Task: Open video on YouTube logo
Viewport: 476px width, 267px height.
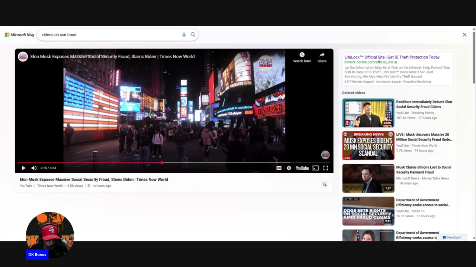Action: click(302, 168)
